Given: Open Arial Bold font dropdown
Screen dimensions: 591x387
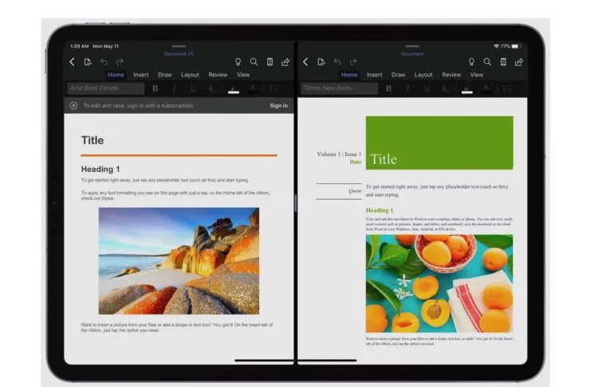Looking at the screenshot, I should tap(106, 88).
